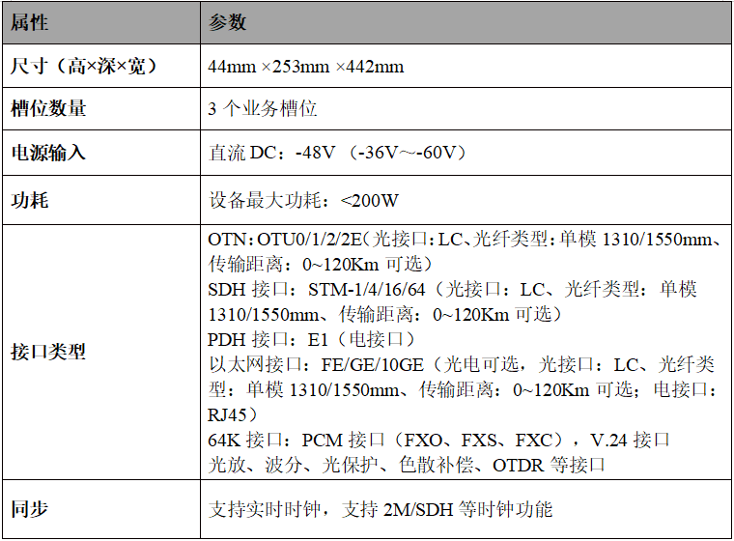Viewport: 734px width, 541px height.
Task: Click the PDH 接口：E1 line
Action: click(x=311, y=339)
